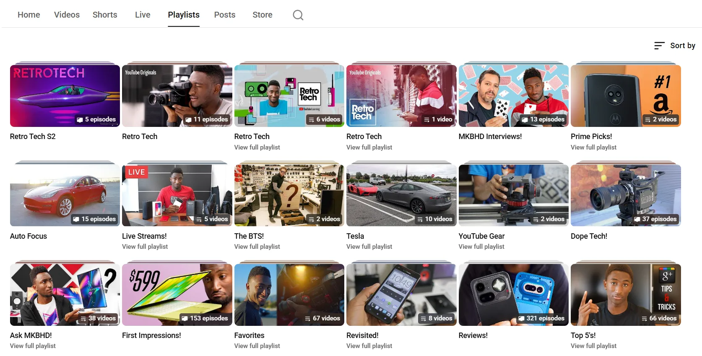
Task: Click the Dope Tech! title
Action: coord(589,236)
